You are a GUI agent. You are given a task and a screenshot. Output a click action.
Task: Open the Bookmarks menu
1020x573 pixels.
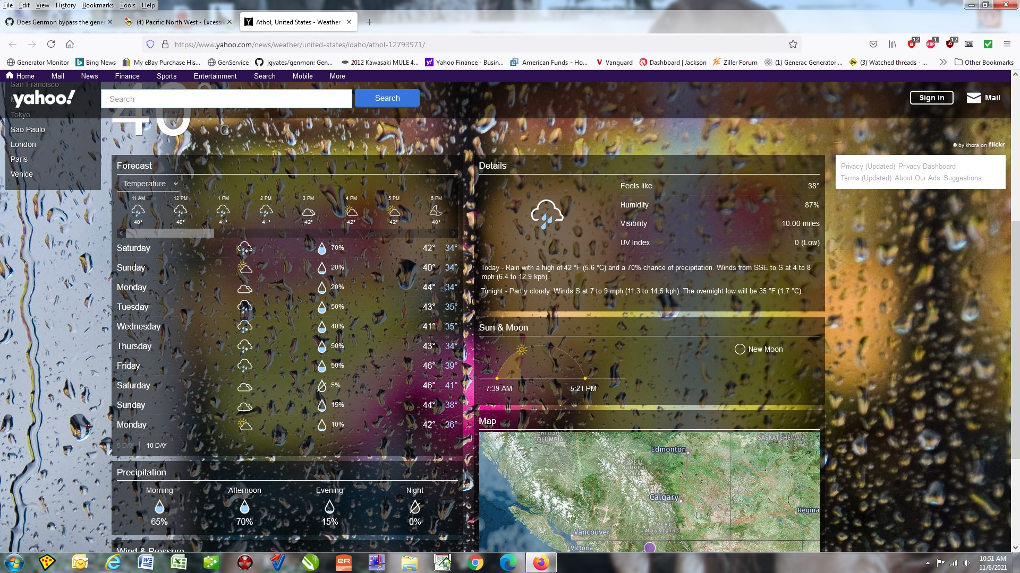(x=98, y=5)
